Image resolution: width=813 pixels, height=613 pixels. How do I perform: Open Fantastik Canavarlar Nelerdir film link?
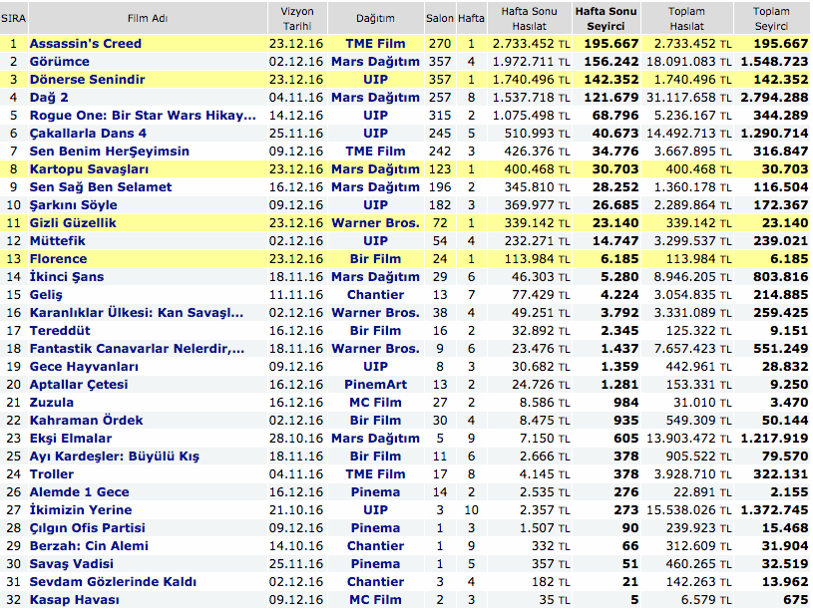point(137,349)
